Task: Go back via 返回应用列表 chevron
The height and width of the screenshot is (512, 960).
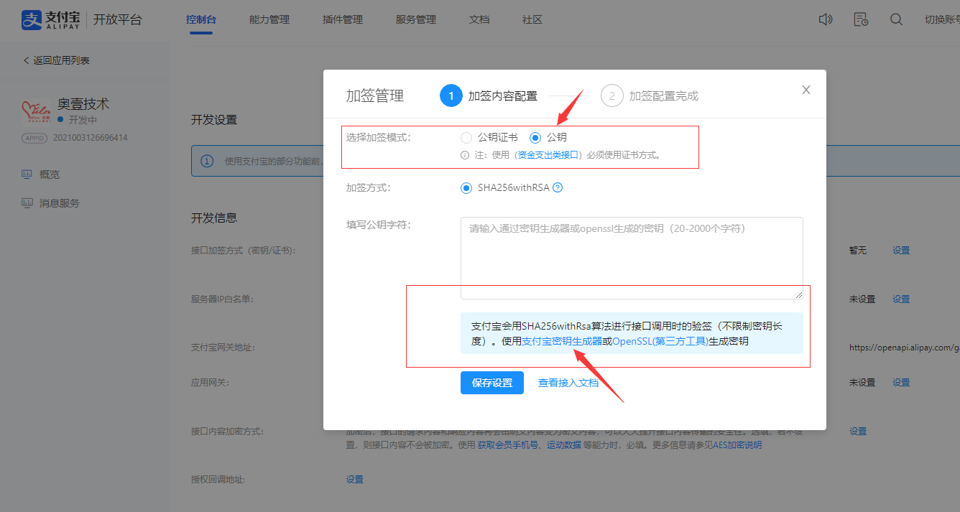Action: [x=27, y=61]
